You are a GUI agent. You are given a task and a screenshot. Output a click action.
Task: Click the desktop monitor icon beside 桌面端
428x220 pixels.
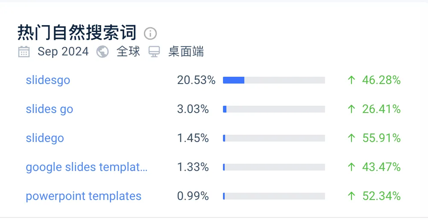154,52
